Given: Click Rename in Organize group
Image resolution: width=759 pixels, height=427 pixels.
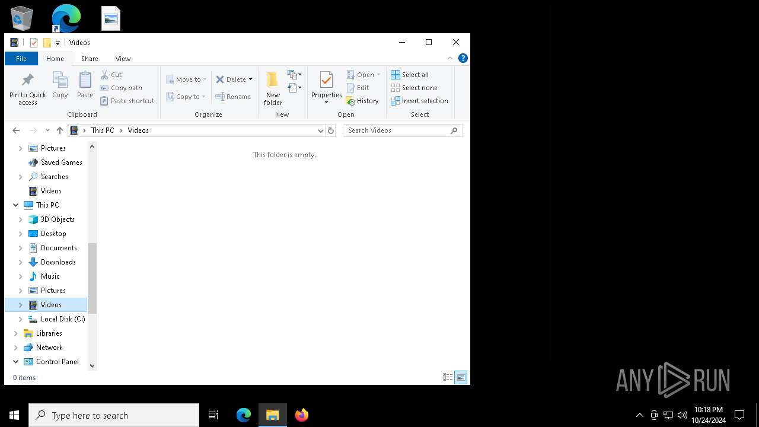Looking at the screenshot, I should tap(233, 97).
